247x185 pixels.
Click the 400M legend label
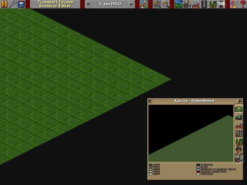click(156, 172)
